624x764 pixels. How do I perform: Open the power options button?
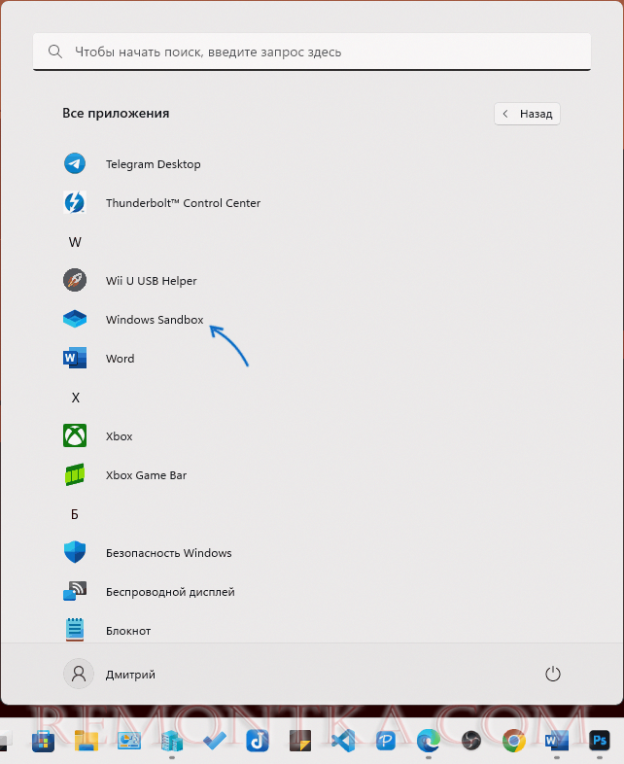tap(552, 674)
